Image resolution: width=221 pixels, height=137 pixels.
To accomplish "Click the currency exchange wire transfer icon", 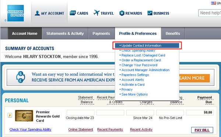I will [21, 77].
